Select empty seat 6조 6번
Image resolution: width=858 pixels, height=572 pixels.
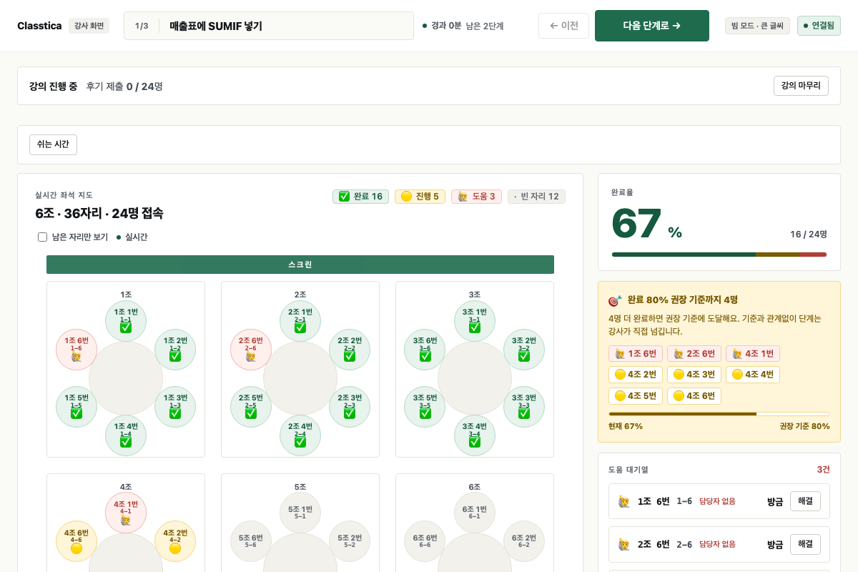click(425, 541)
